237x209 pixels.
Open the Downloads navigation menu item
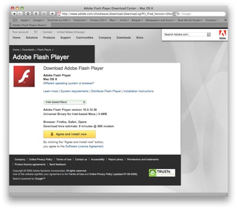(x=123, y=38)
